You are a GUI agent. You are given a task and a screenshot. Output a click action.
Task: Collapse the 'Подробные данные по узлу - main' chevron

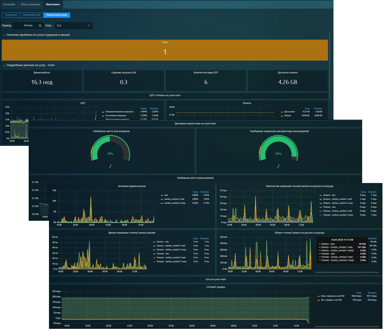click(4, 65)
